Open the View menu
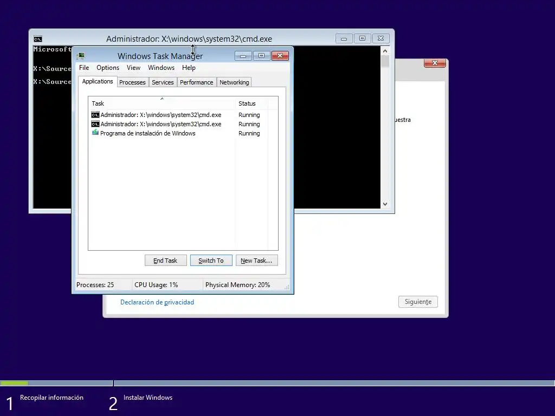555x416 pixels. (x=133, y=68)
